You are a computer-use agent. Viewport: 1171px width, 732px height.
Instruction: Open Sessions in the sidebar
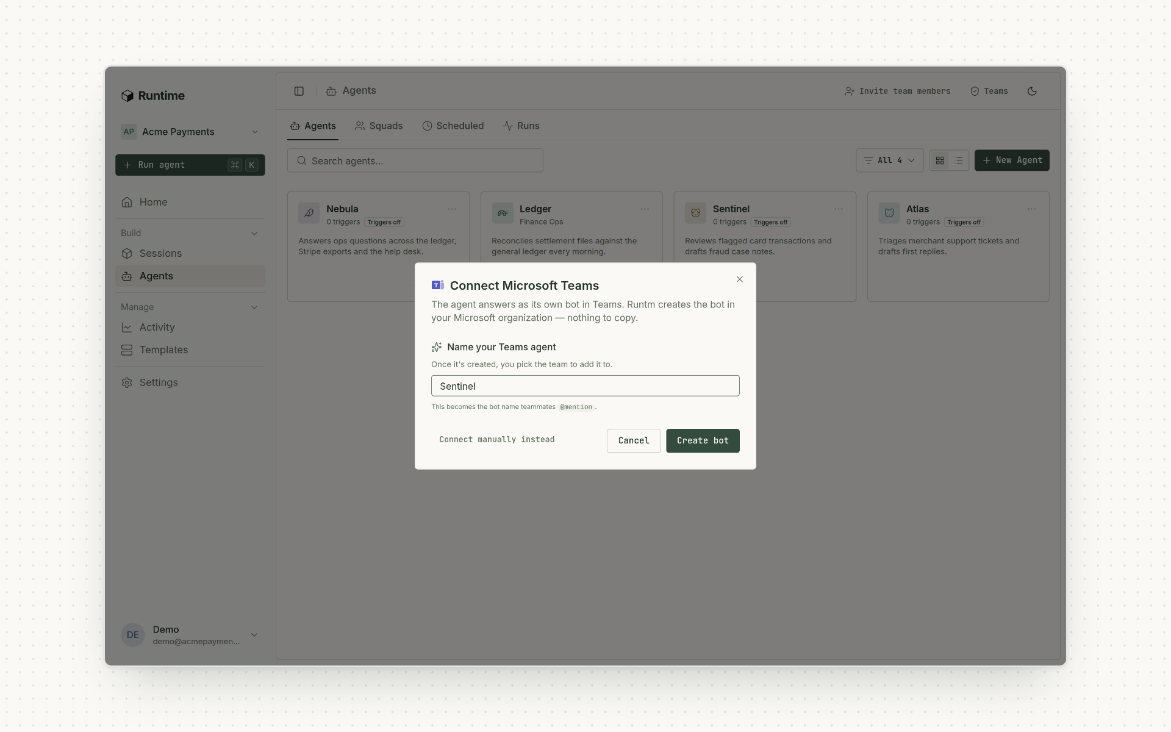190,253
